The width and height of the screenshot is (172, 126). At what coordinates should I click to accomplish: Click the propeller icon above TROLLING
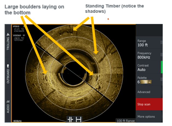pyautogui.click(x=8, y=35)
